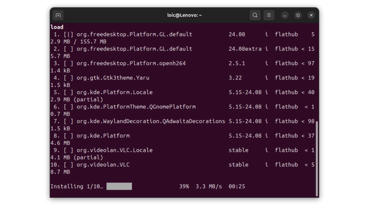Click the 39% progress percentage
The height and width of the screenshot is (207, 369).
coord(184,186)
